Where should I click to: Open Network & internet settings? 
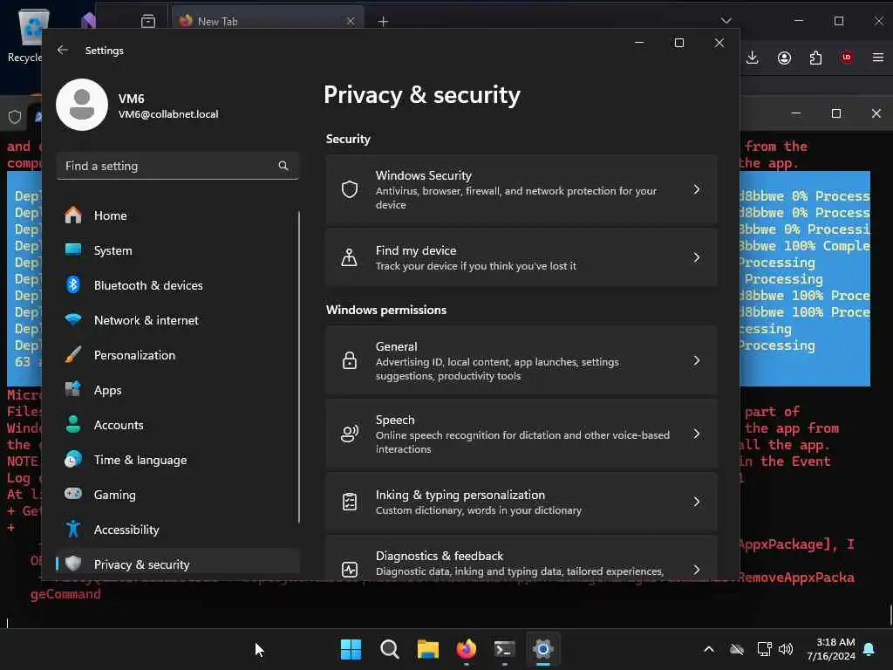pos(178,320)
